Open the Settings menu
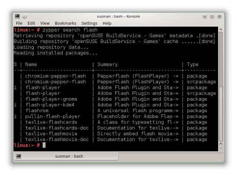 89,23
